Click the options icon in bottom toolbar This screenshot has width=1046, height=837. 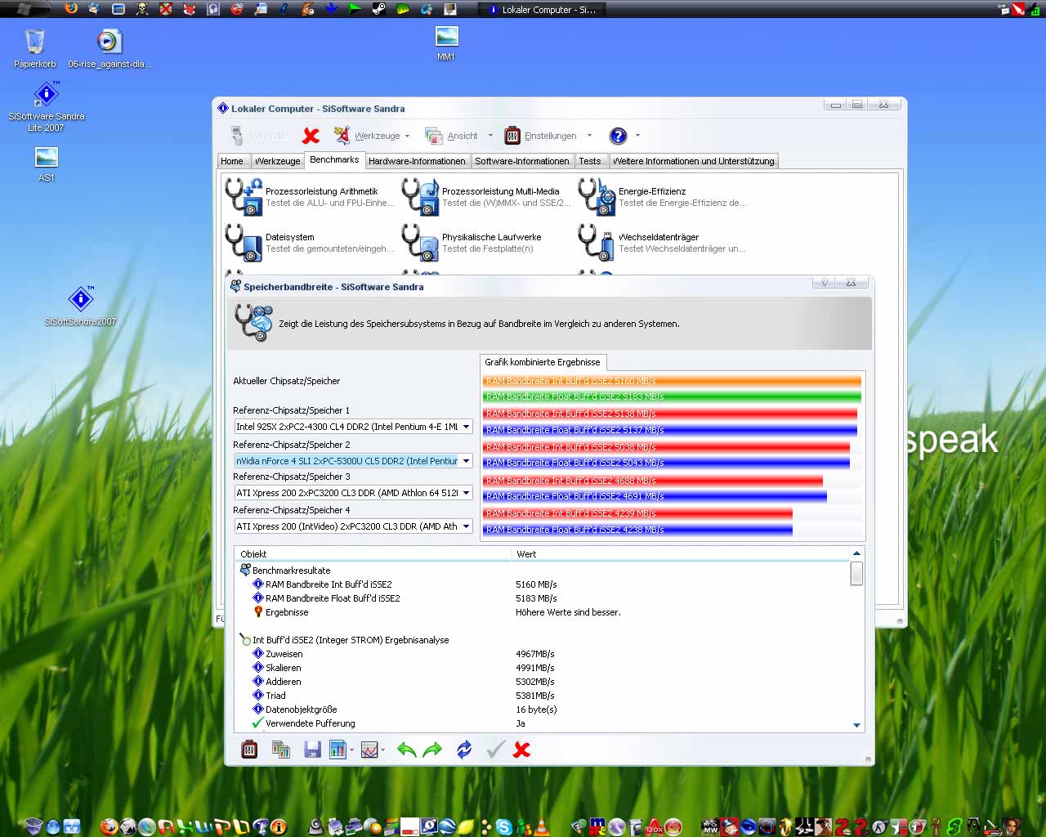coord(249,749)
